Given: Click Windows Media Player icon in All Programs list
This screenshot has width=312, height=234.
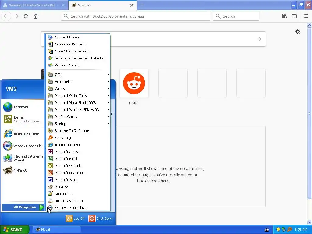Looking at the screenshot, I should pyautogui.click(x=50, y=208).
